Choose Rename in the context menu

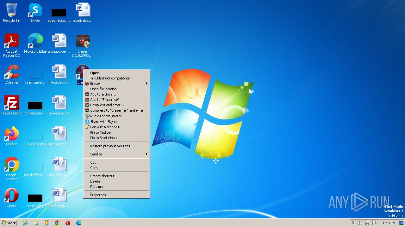pyautogui.click(x=117, y=187)
